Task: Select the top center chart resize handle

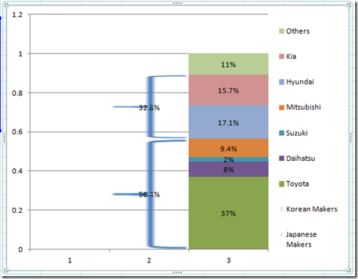Action: point(178,3)
